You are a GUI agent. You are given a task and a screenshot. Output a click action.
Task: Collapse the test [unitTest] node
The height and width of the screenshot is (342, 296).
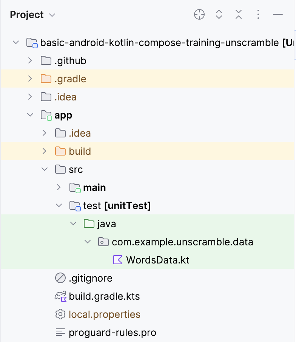point(59,205)
